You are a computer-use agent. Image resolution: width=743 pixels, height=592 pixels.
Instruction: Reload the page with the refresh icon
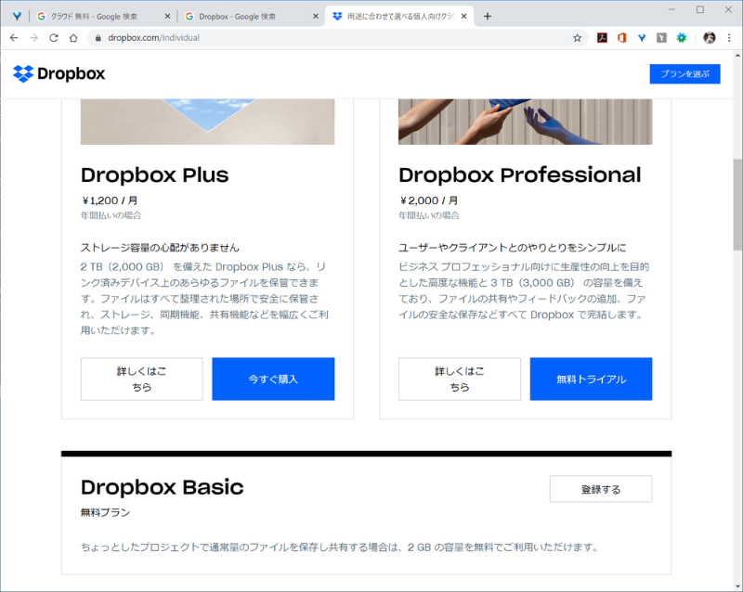coord(54,38)
